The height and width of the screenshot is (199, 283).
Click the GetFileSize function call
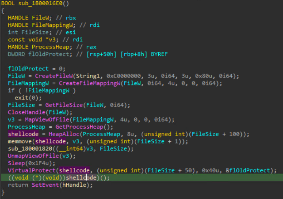(x=64, y=105)
